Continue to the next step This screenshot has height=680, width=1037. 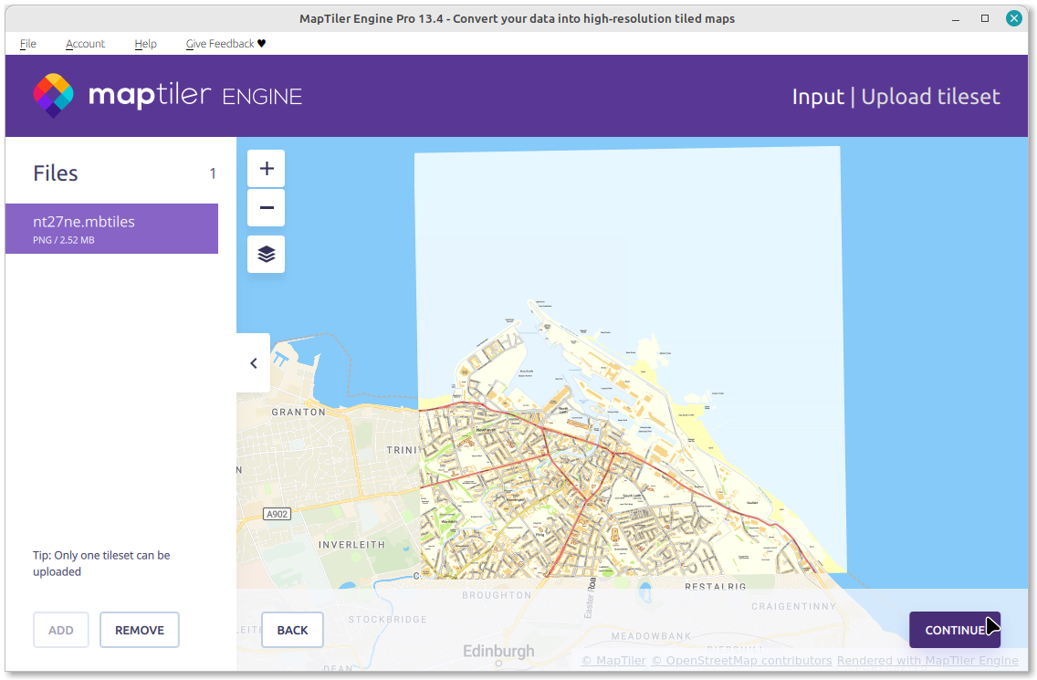[954, 630]
